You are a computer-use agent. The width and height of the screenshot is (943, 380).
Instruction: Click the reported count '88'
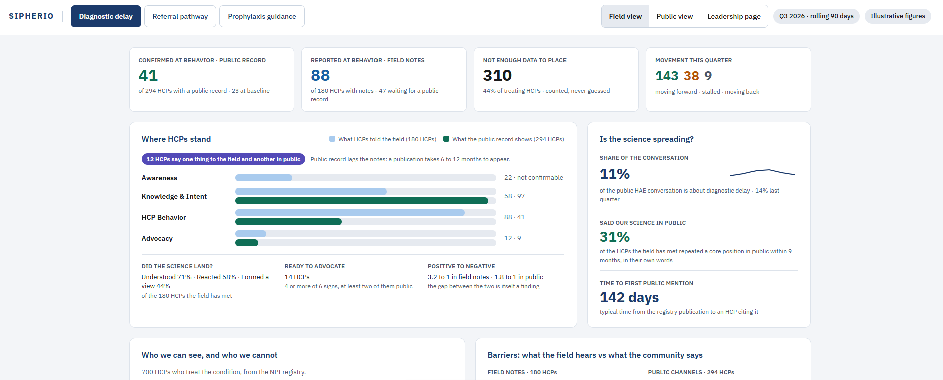320,75
